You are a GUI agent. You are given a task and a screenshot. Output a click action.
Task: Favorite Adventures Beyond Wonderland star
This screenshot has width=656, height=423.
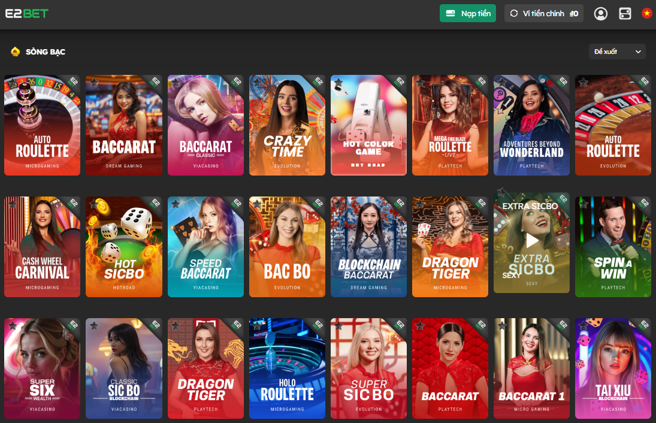pos(502,83)
